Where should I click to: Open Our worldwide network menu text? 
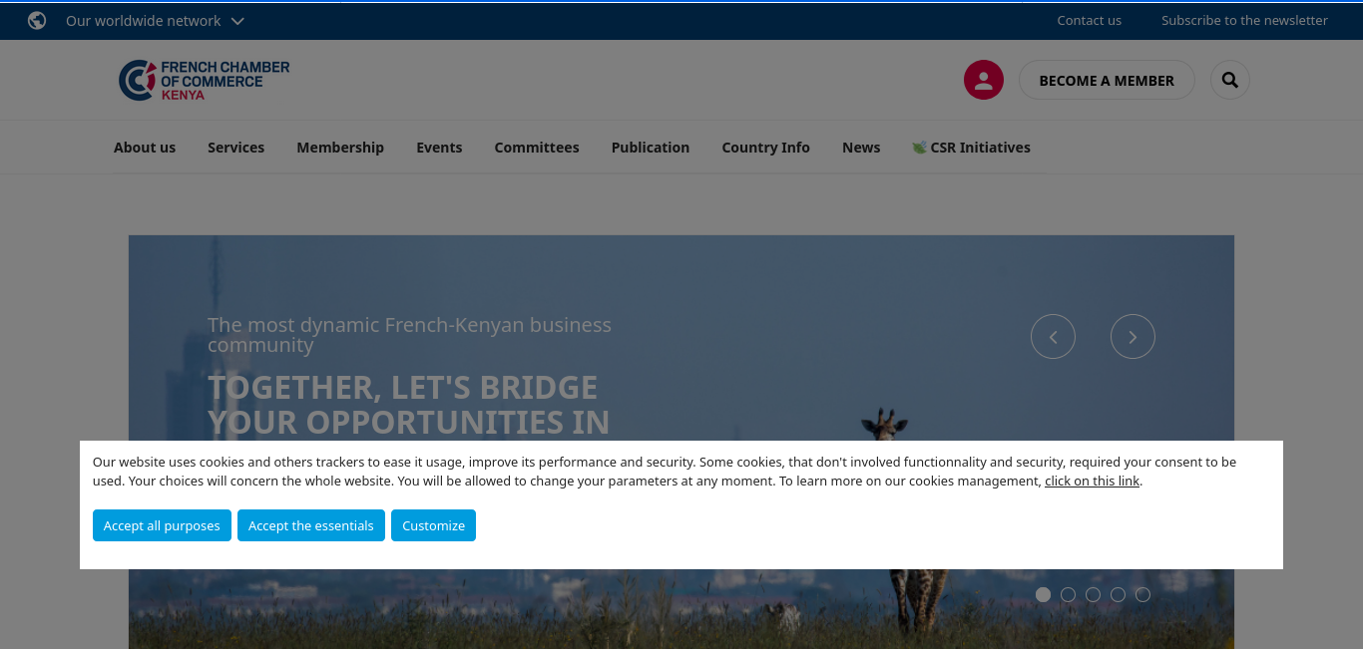(144, 21)
